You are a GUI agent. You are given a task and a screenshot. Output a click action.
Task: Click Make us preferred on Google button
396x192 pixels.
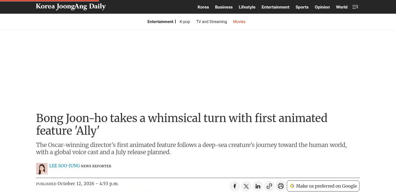(323, 186)
